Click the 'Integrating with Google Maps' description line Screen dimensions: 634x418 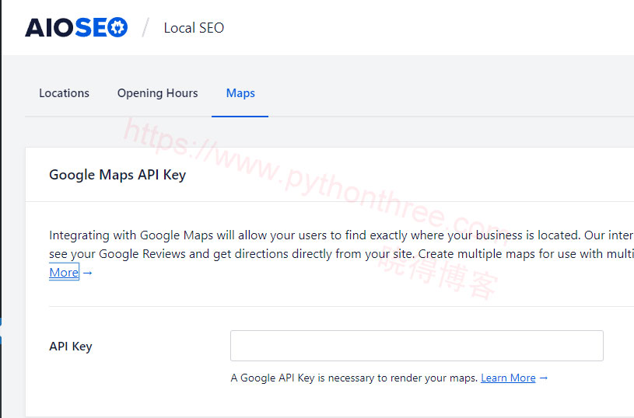(342, 235)
